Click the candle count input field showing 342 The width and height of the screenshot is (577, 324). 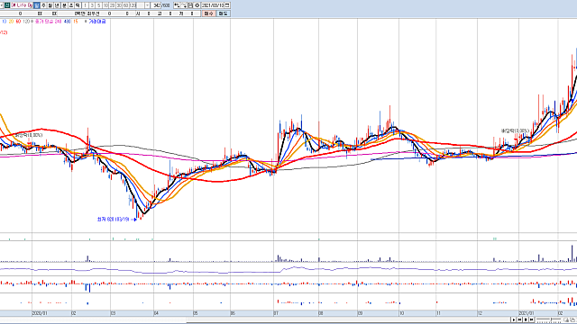tap(156, 5)
